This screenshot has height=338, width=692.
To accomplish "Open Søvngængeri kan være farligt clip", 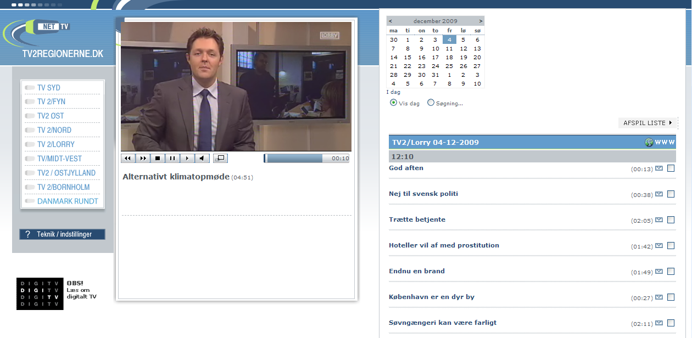I will (443, 323).
